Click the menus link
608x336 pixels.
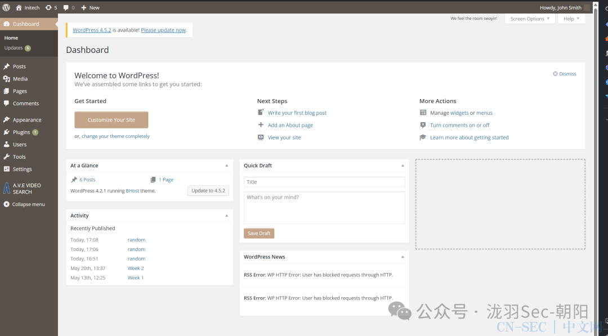coord(484,113)
